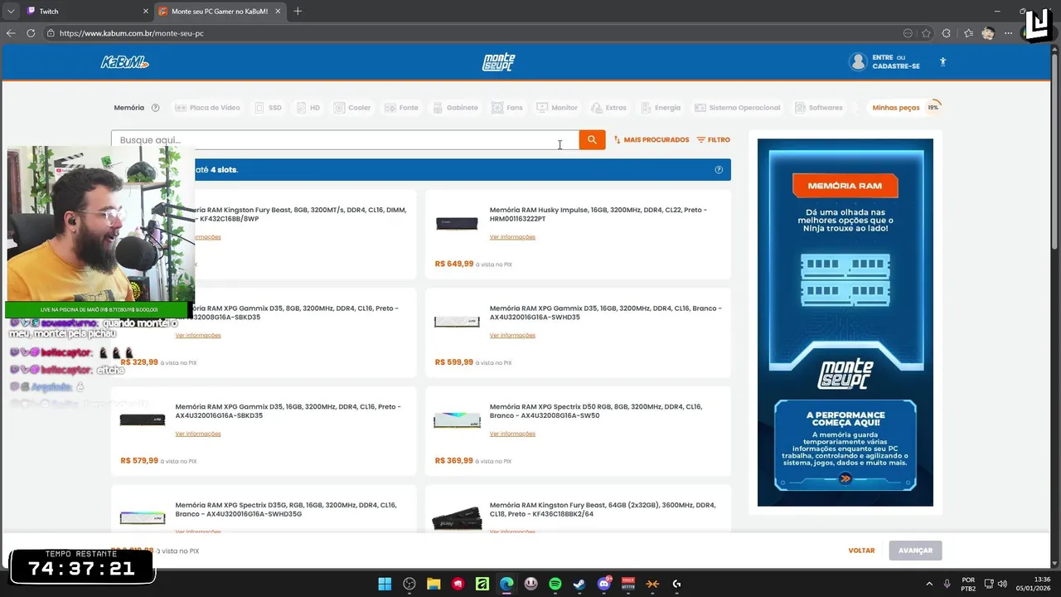Open new browser tab

coord(298,11)
